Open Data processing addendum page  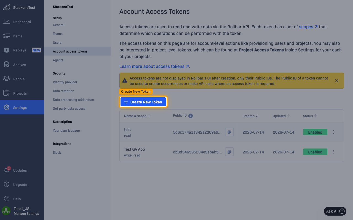pyautogui.click(x=73, y=100)
